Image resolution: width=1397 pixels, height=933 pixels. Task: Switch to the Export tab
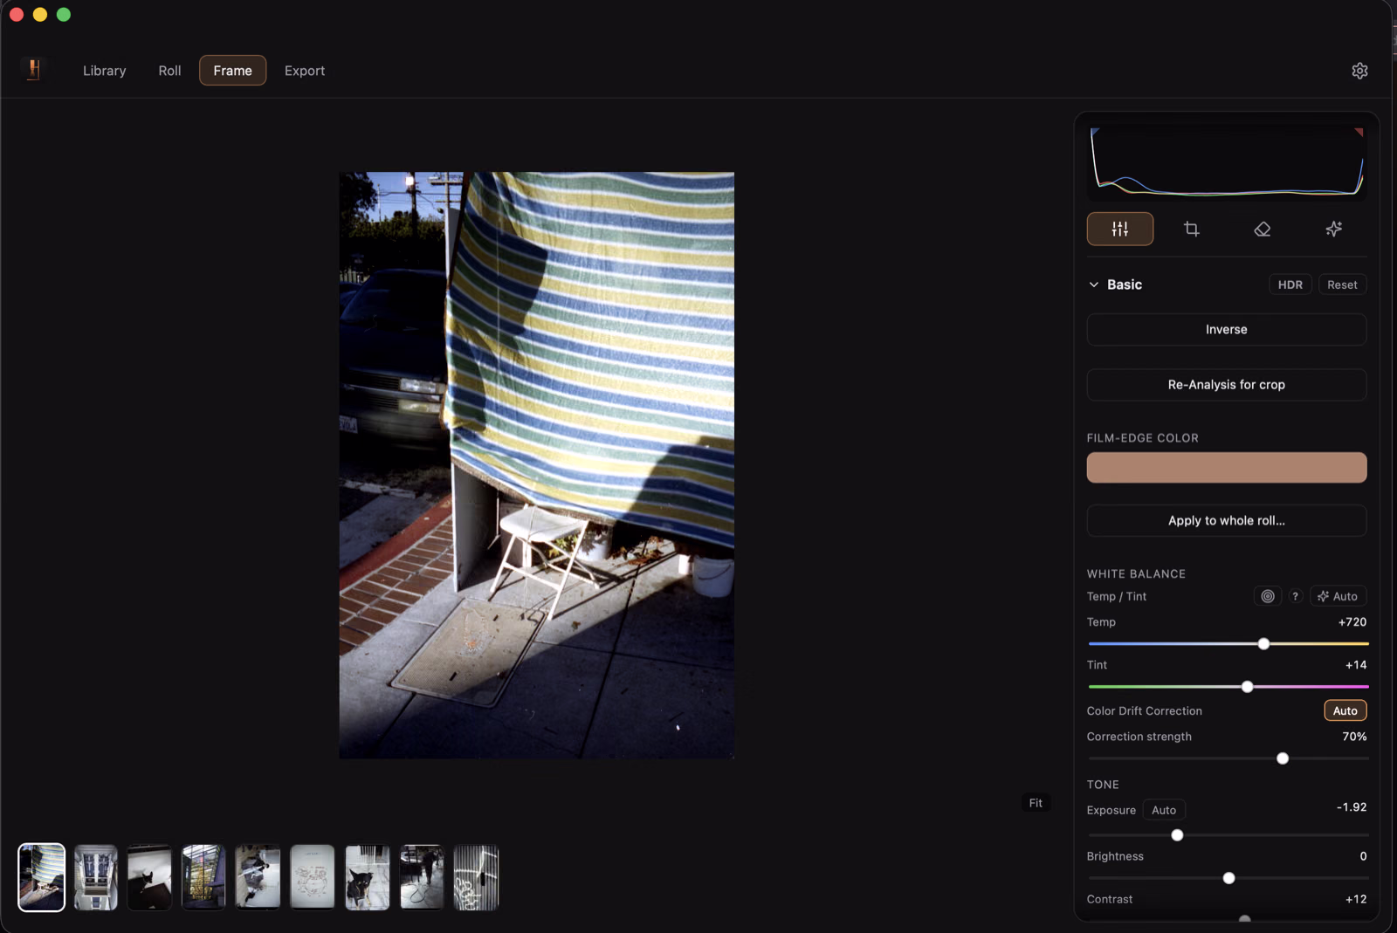pyautogui.click(x=305, y=71)
